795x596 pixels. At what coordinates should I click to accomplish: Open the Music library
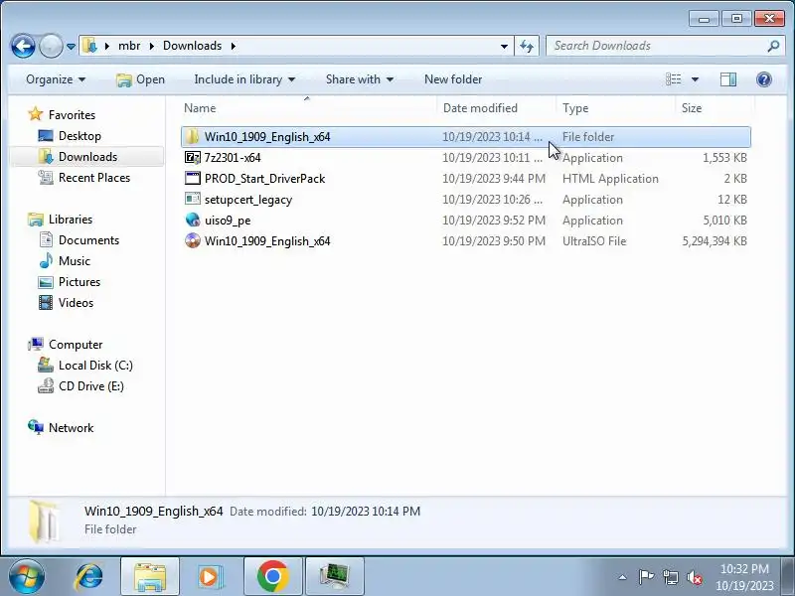[x=74, y=261]
